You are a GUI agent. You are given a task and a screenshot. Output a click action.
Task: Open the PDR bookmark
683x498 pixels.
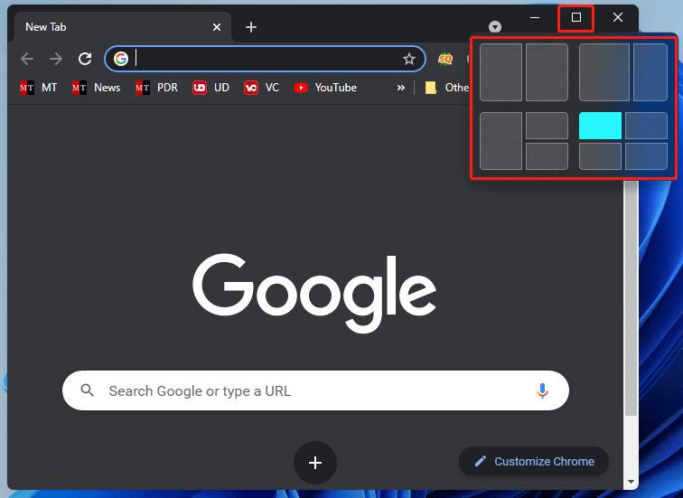(x=156, y=88)
